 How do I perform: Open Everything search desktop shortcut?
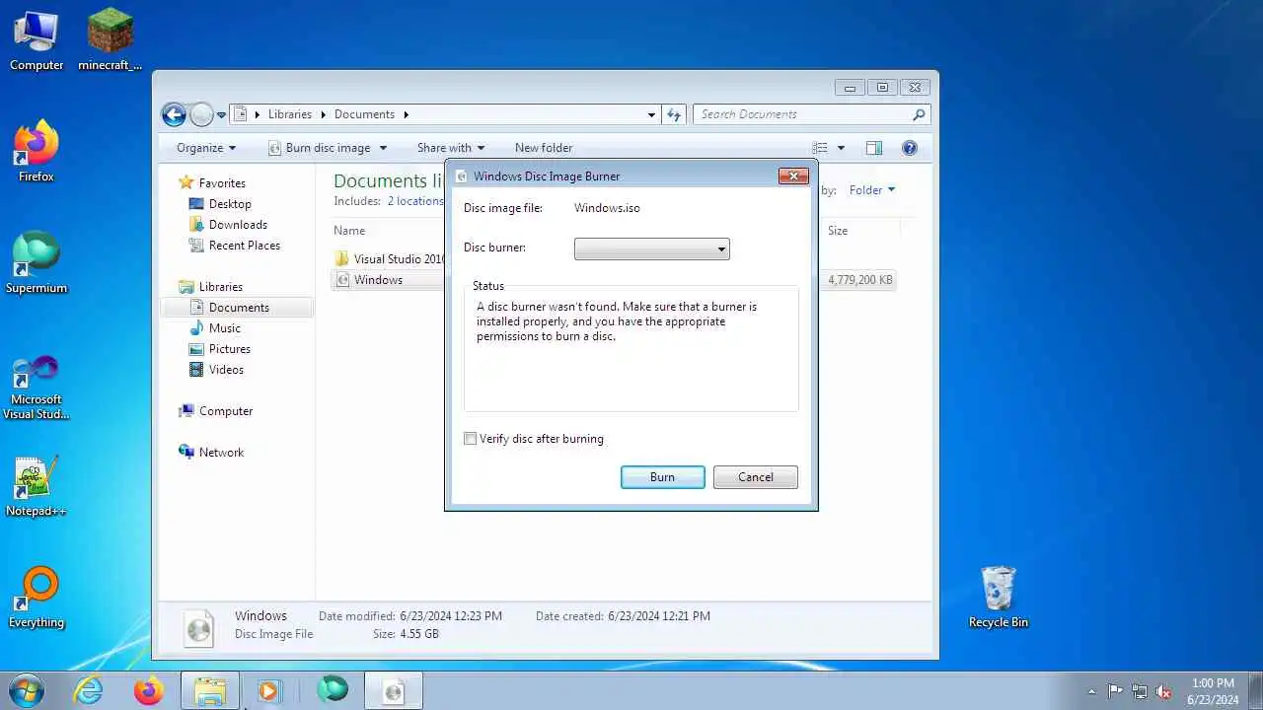pos(37,598)
